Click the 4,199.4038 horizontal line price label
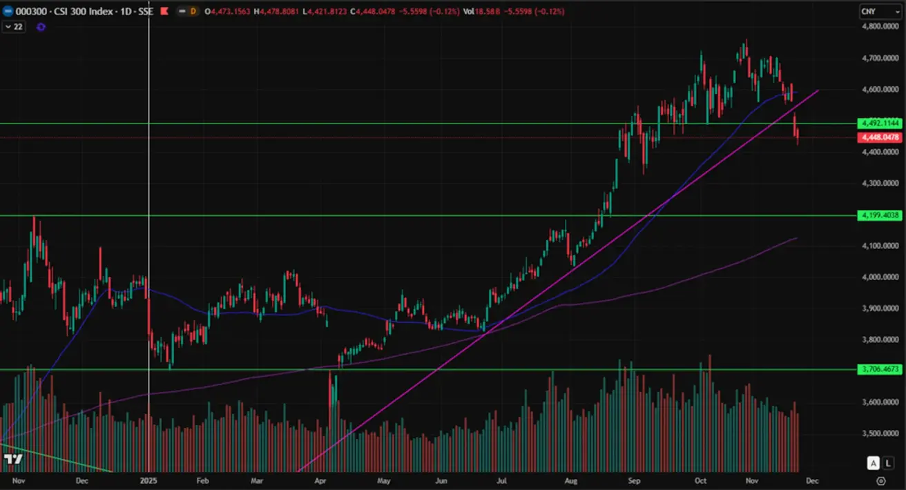906x490 pixels. click(x=879, y=215)
